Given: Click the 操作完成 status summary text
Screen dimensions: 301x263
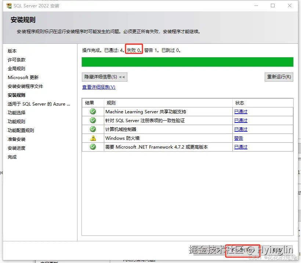Looking at the screenshot, I should (x=131, y=50).
